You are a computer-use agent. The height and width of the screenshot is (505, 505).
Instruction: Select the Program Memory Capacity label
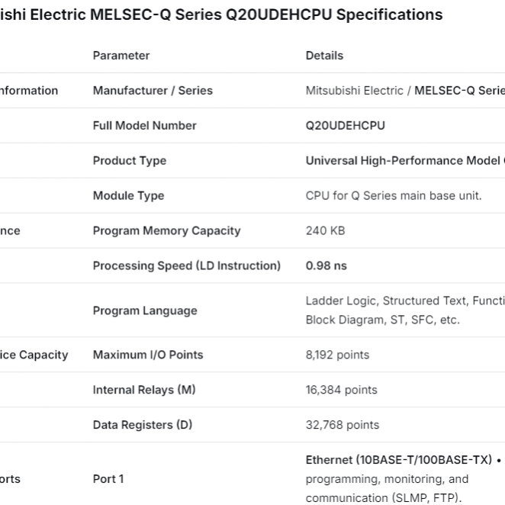pos(166,231)
